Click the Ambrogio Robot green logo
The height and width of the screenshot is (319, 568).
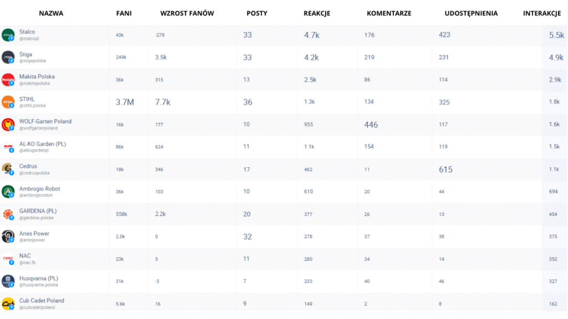tap(8, 192)
